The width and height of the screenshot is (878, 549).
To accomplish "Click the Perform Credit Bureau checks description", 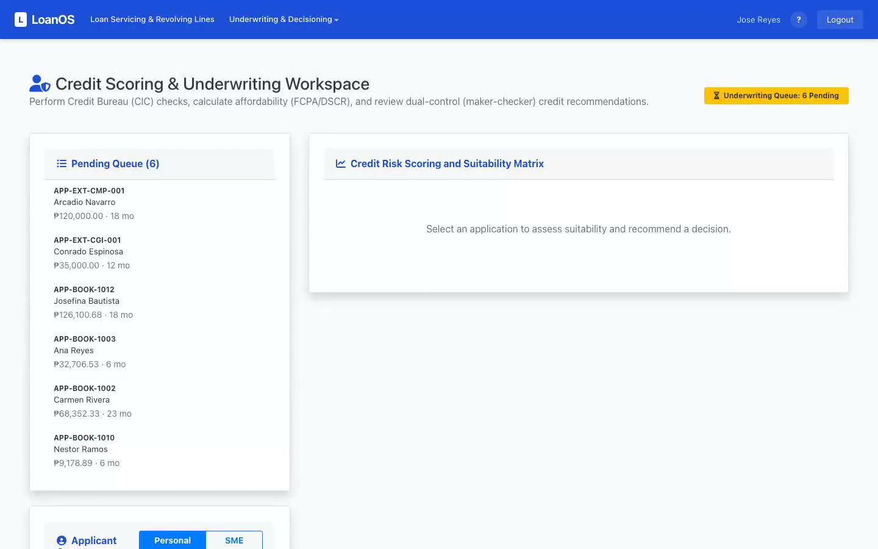I will pyautogui.click(x=339, y=102).
